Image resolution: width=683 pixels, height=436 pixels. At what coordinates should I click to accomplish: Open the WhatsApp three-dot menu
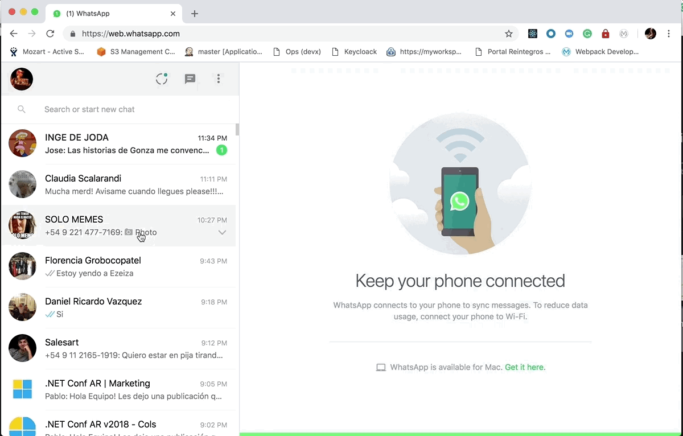point(219,79)
